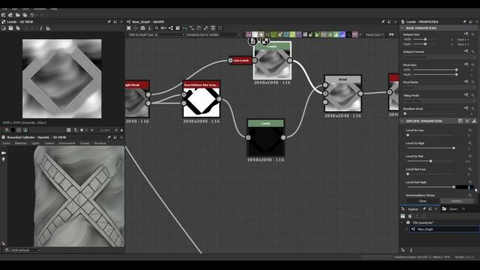Select the Non Uniform Blur Grayscale node
This screenshot has width=480, height=270.
(202, 99)
